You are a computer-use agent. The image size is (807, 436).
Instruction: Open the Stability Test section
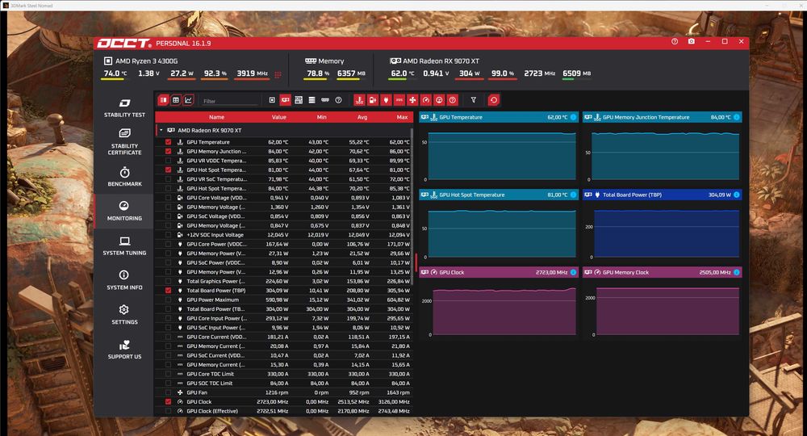pos(124,108)
